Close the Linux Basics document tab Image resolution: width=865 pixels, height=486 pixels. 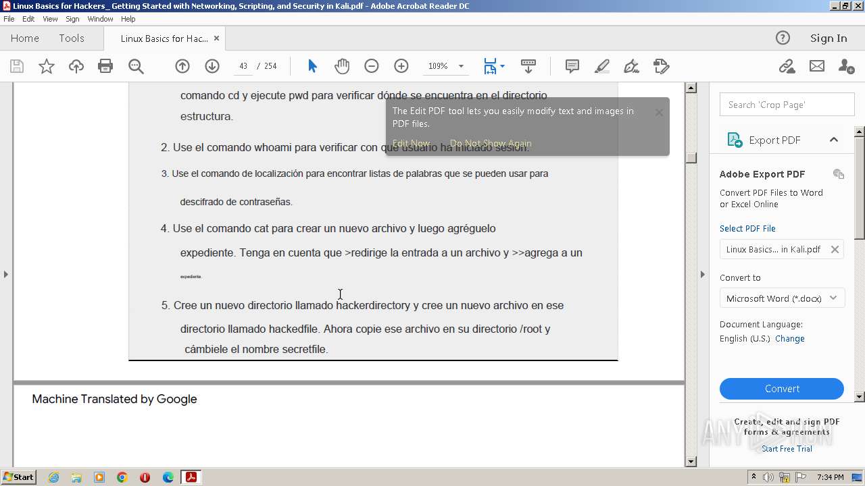point(216,38)
